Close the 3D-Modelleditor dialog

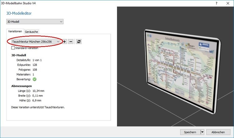[x=228, y=3]
